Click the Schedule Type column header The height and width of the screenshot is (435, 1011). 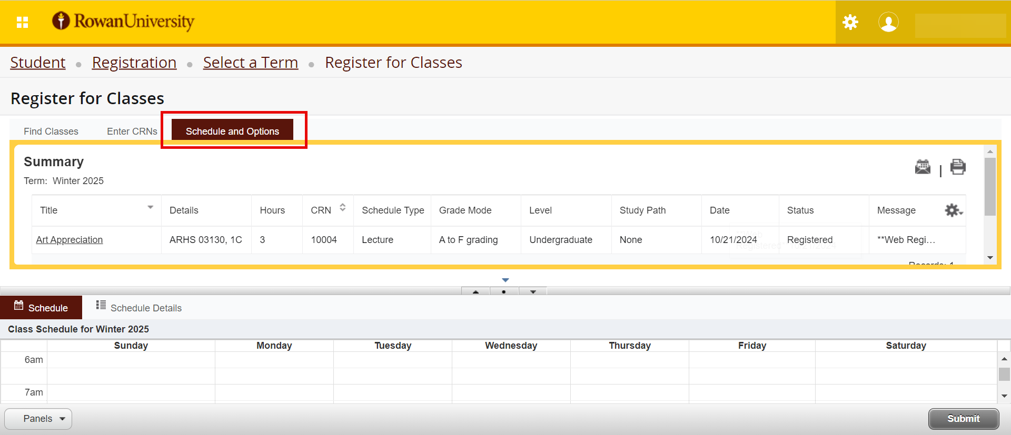click(392, 210)
